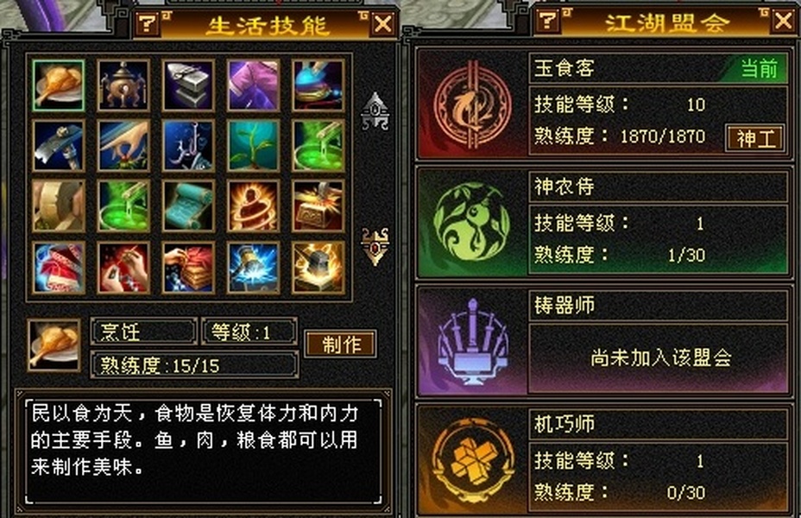Select the alchemy cauldron skill icon
The height and width of the screenshot is (518, 801).
123,85
